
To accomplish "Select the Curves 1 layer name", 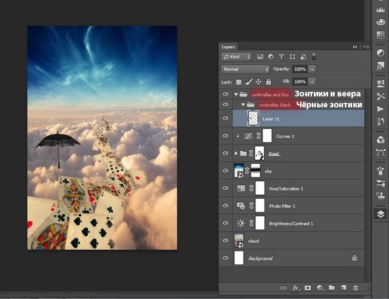I will coord(285,137).
